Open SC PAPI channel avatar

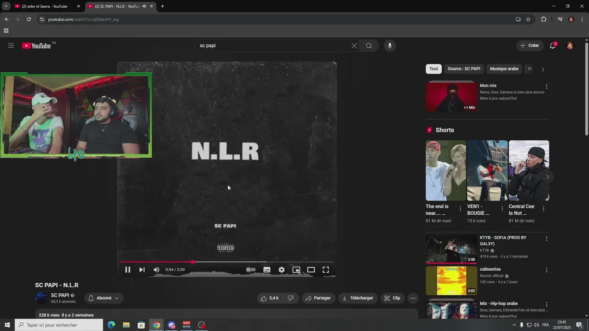coord(41,298)
